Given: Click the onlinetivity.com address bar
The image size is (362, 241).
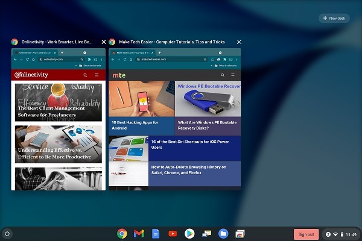Looking at the screenshot, I should [61, 59].
